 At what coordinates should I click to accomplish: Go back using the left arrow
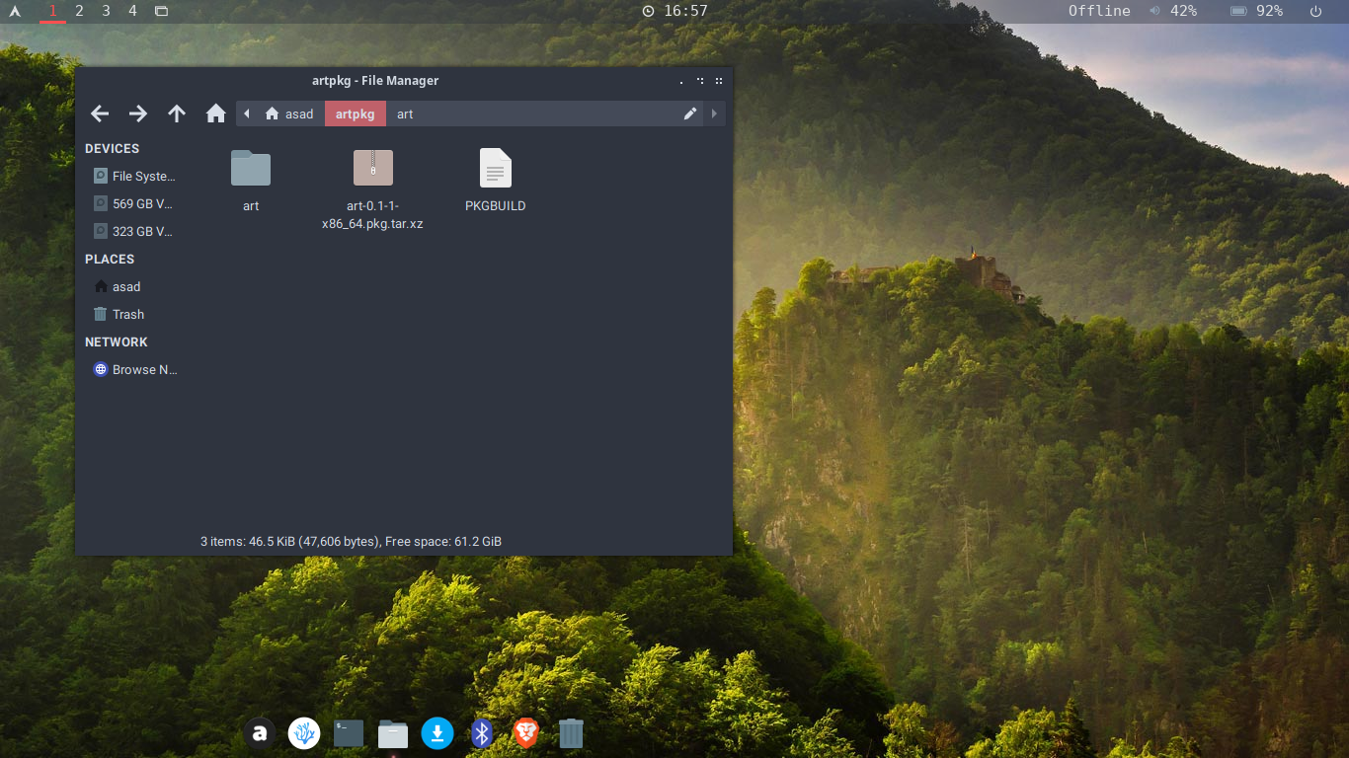[x=100, y=114]
